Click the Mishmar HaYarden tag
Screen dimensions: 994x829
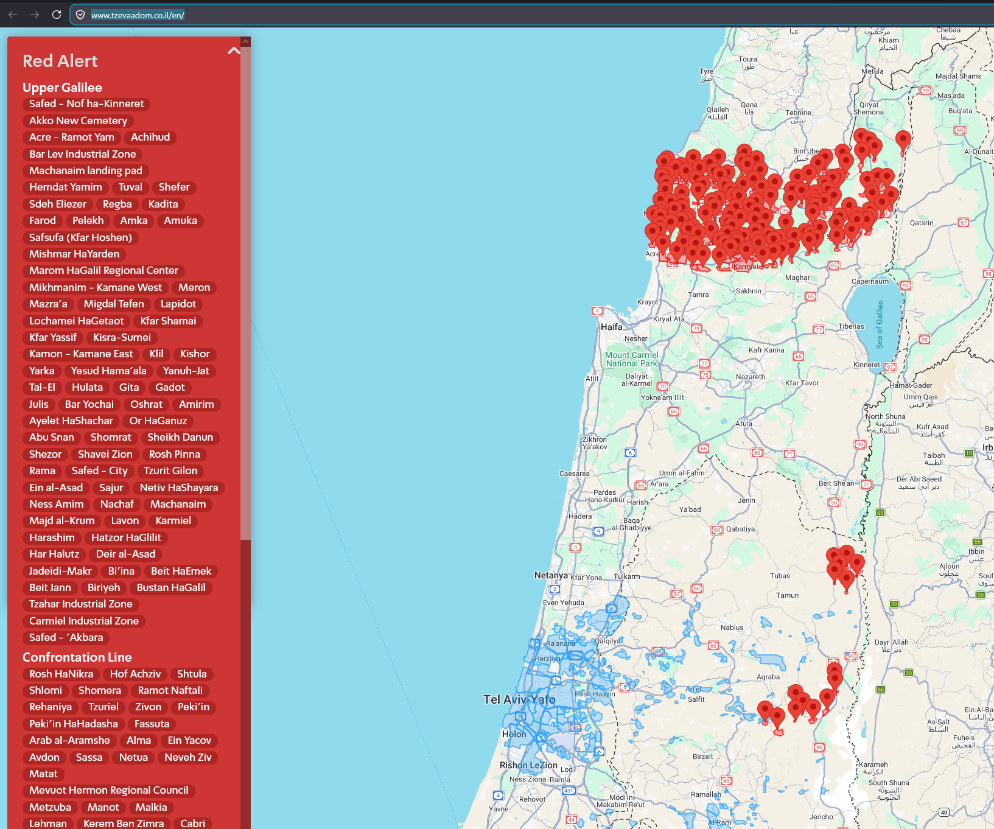tap(74, 254)
